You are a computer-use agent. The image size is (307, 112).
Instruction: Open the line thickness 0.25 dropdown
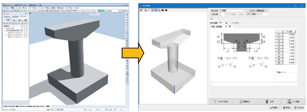(83, 11)
